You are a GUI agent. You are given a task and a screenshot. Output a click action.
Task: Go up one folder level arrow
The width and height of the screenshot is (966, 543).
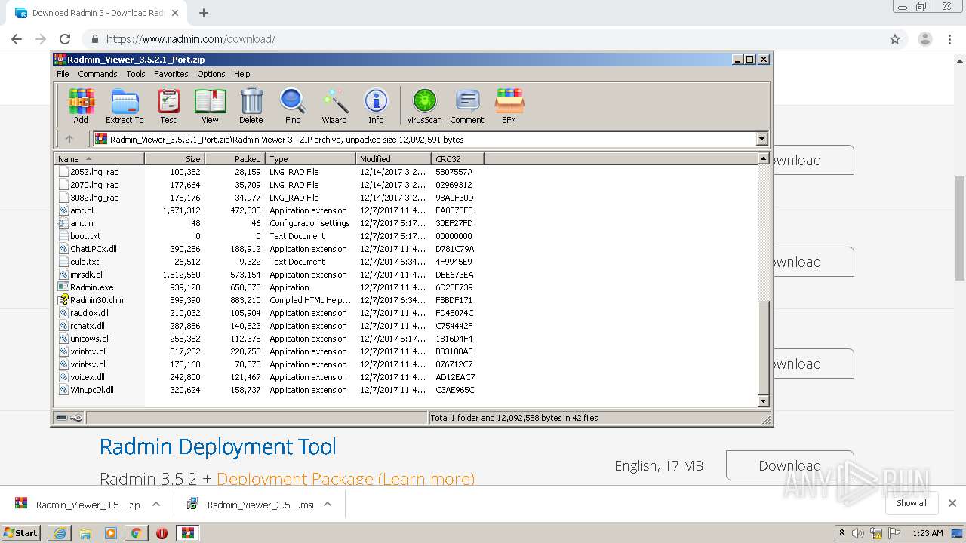(69, 139)
